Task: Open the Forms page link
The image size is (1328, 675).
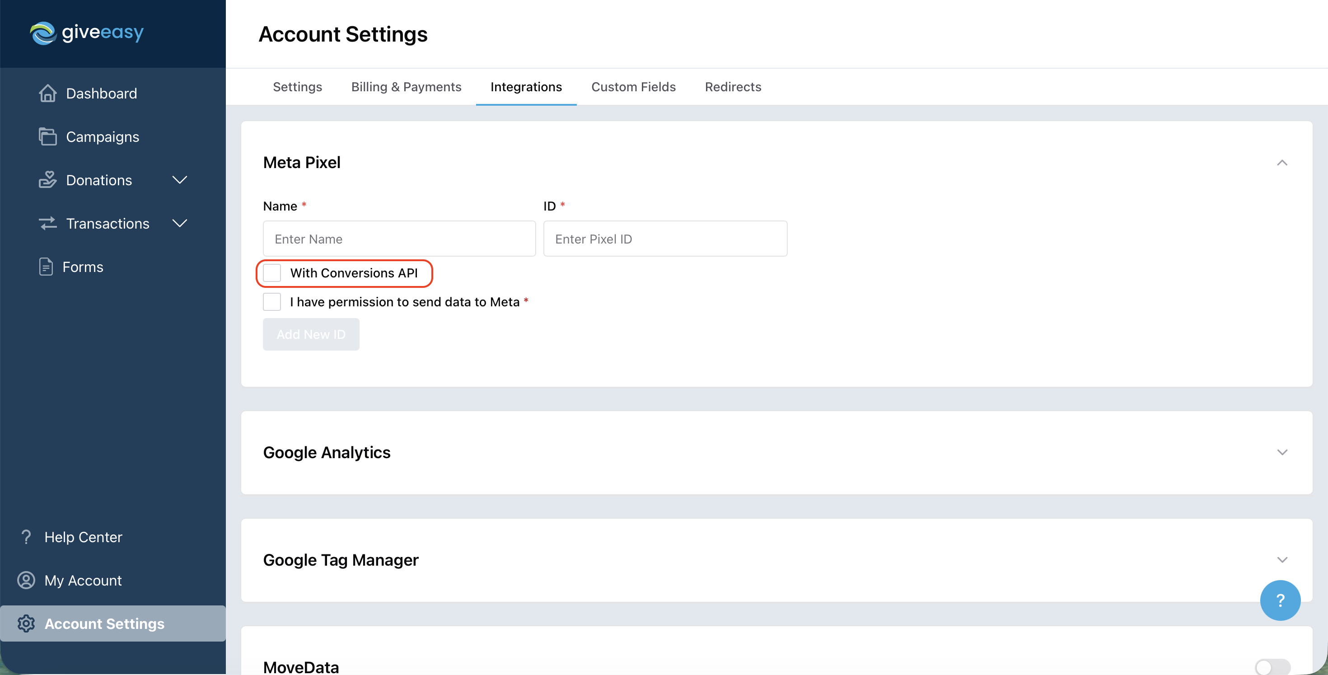Action: pyautogui.click(x=83, y=267)
